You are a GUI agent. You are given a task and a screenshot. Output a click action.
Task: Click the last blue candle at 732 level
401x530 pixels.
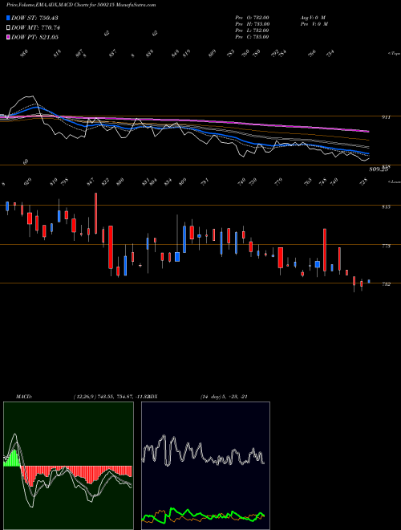coord(369,281)
